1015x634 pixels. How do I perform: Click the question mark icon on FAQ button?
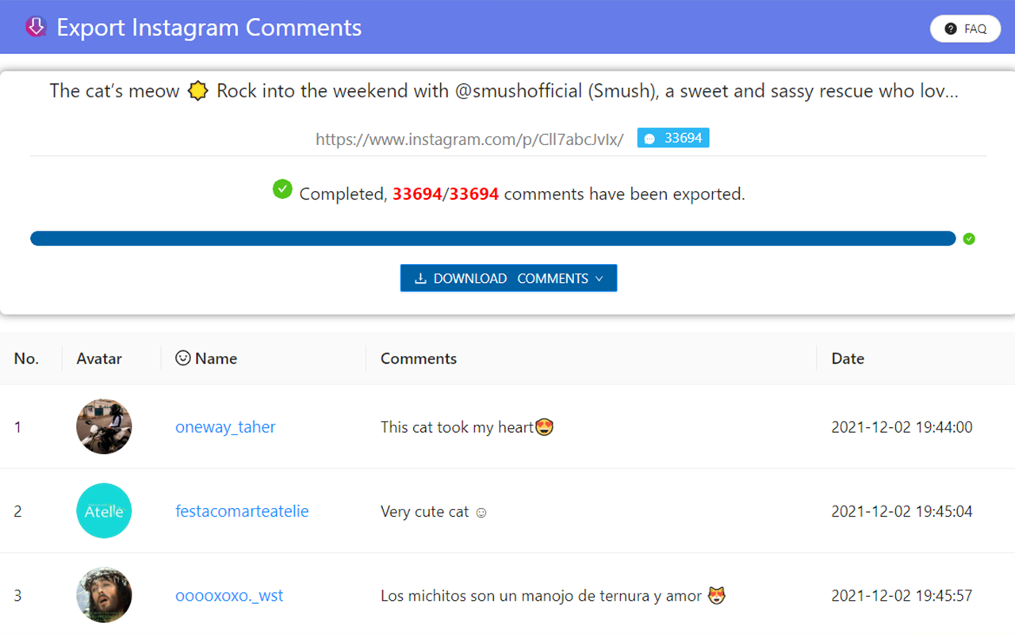[x=950, y=28]
